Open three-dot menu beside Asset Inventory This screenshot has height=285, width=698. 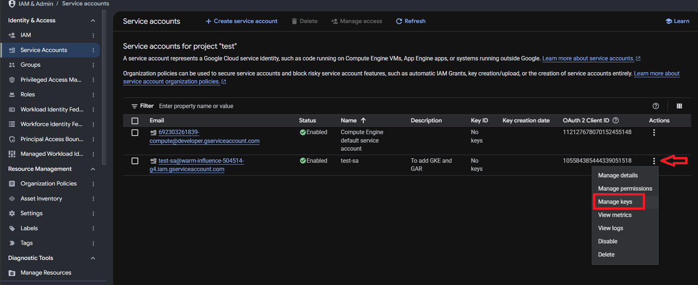point(93,199)
